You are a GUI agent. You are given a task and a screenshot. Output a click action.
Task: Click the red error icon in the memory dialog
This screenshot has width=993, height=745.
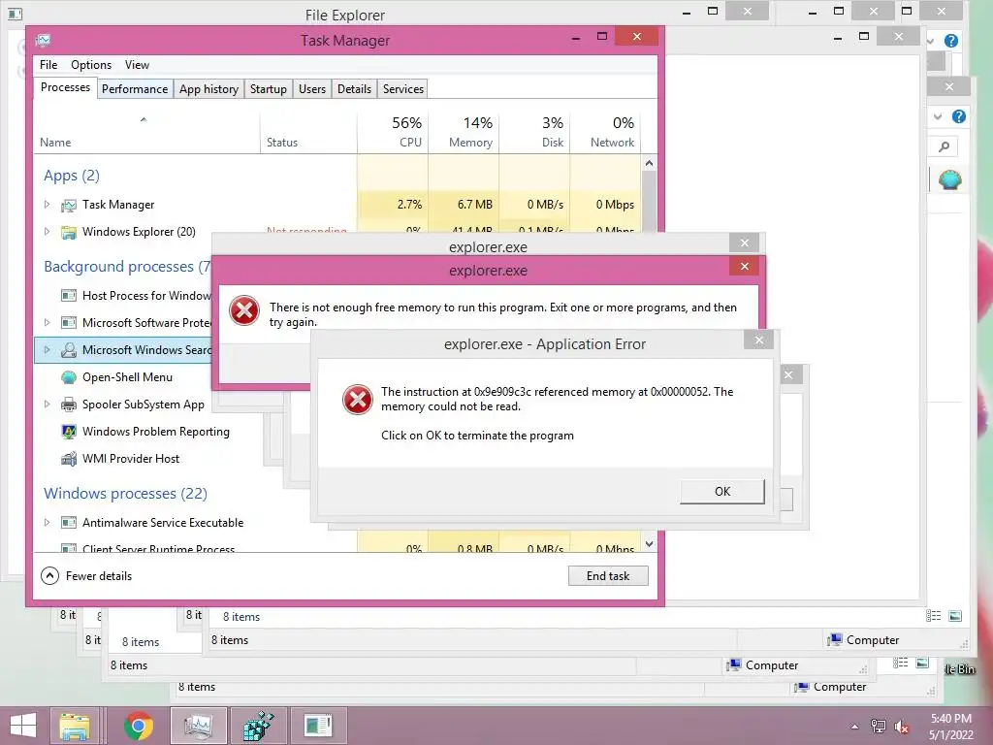click(244, 311)
